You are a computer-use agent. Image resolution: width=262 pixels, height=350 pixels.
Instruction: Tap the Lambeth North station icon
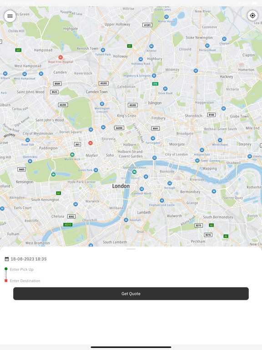[x=142, y=189]
